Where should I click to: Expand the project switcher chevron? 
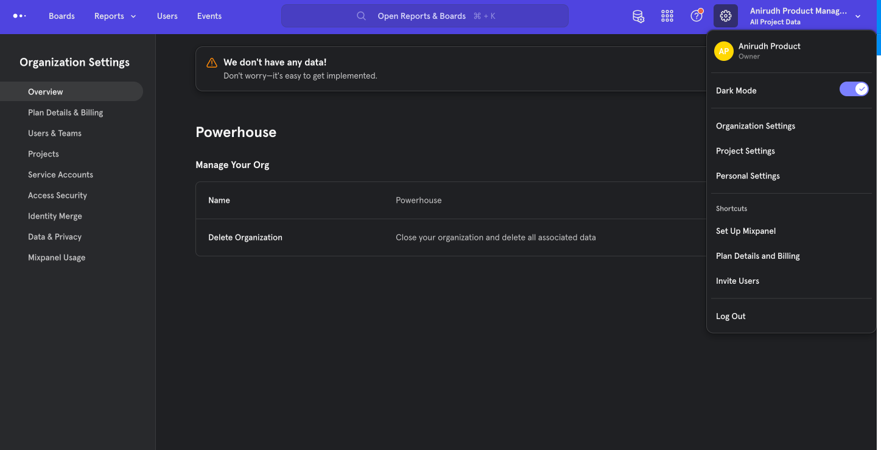click(858, 16)
